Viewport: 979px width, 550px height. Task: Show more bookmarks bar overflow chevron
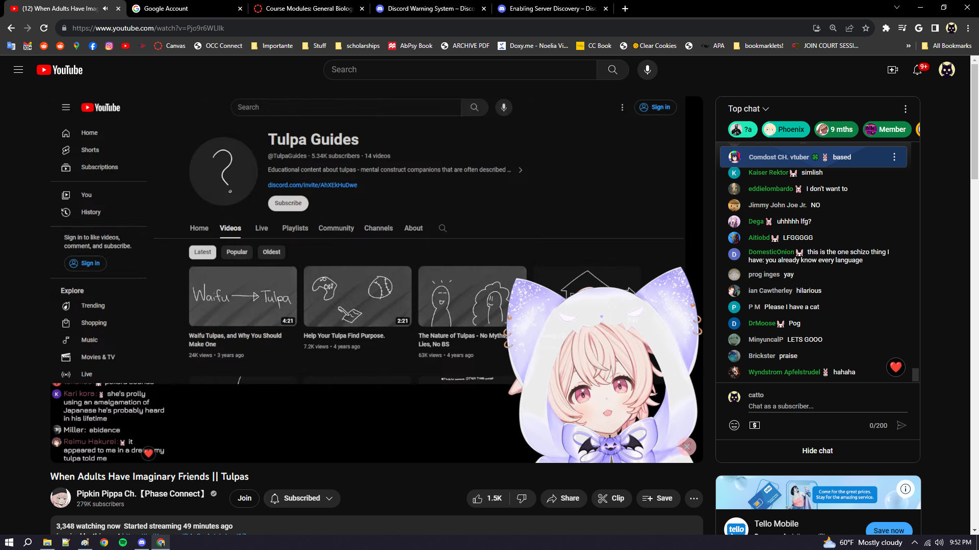[x=909, y=46]
